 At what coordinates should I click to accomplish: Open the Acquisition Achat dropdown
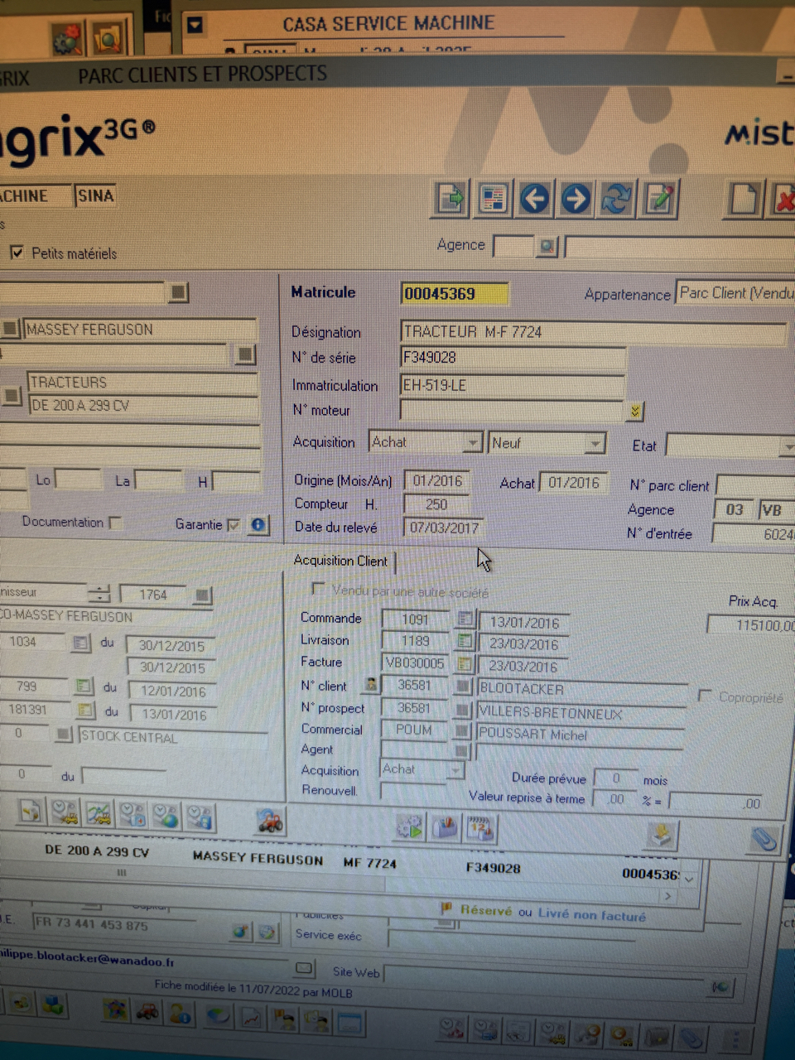click(473, 443)
